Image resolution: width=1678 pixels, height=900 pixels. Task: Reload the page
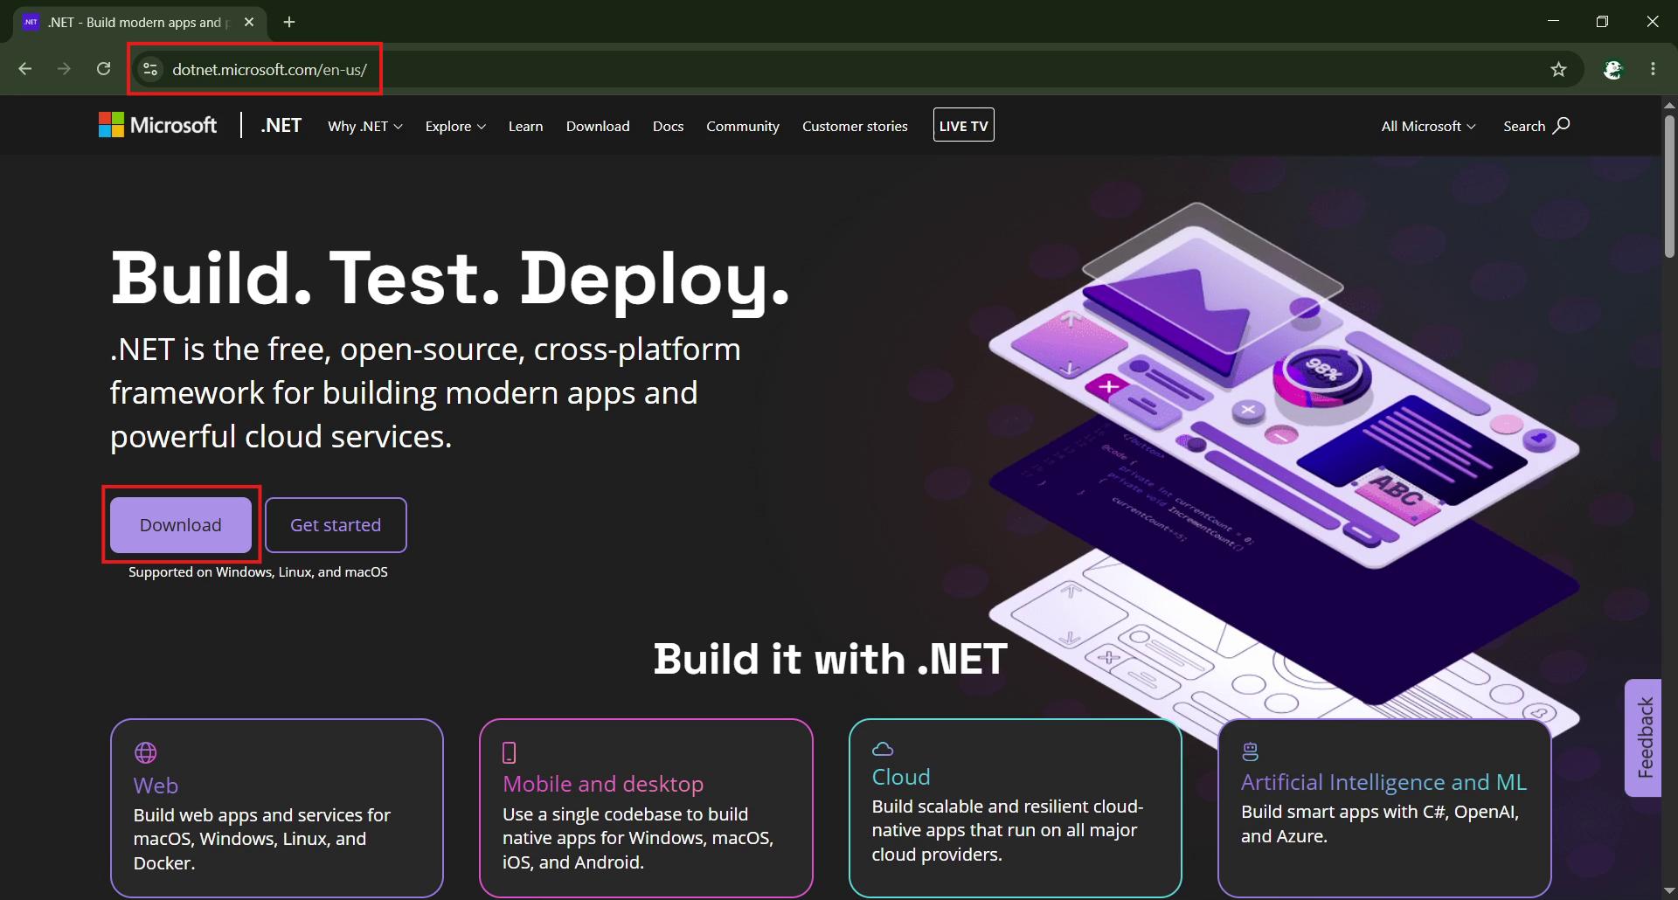tap(103, 69)
